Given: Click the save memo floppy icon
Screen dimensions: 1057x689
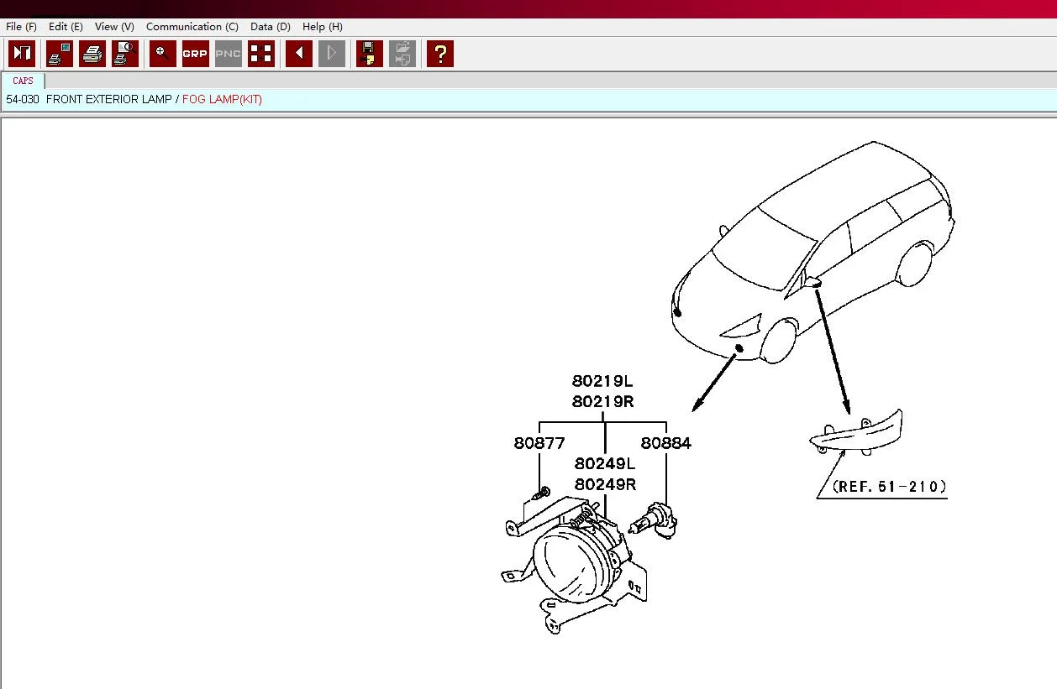Looking at the screenshot, I should point(369,54).
